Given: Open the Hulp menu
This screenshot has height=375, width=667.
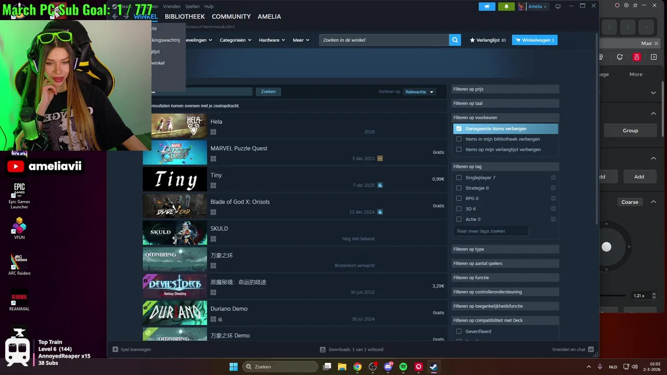Looking at the screenshot, I should coord(208,6).
